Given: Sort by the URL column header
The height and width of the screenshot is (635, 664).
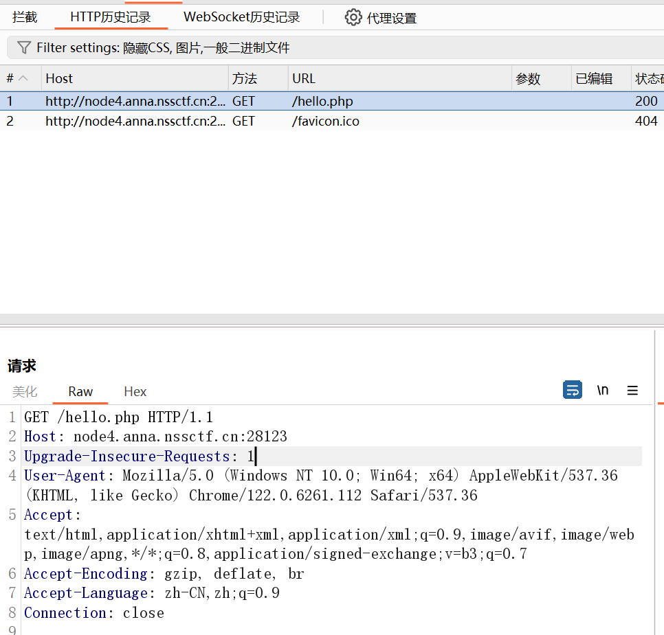Looking at the screenshot, I should (x=399, y=78).
